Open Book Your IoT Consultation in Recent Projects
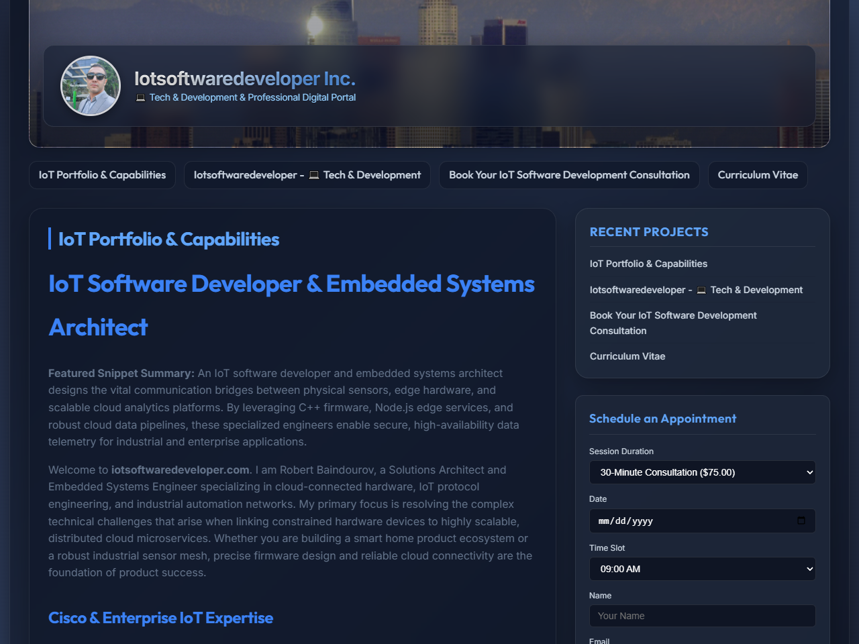 click(673, 323)
